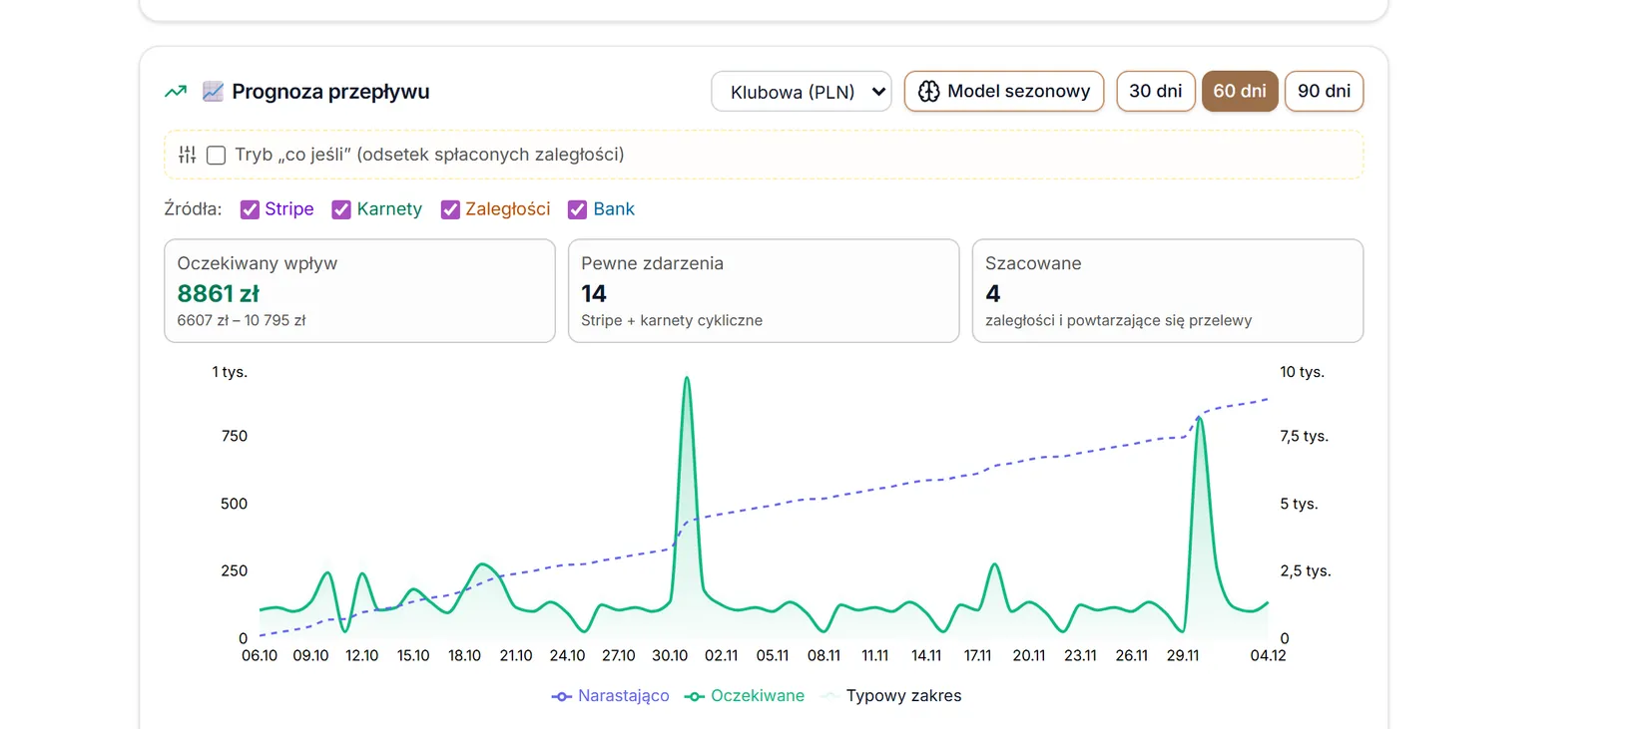This screenshot has width=1637, height=729.
Task: Click the 10 tys. right axis label
Action: pos(1302,372)
